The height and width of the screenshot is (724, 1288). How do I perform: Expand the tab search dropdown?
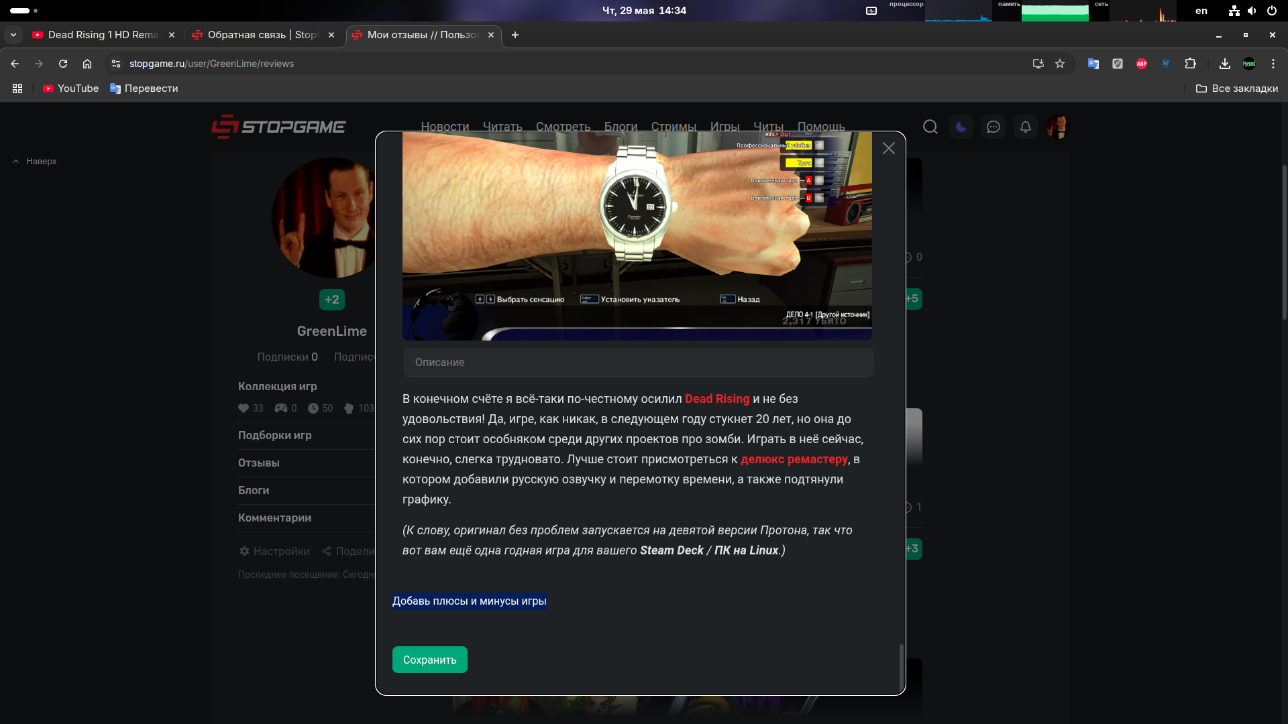[13, 35]
